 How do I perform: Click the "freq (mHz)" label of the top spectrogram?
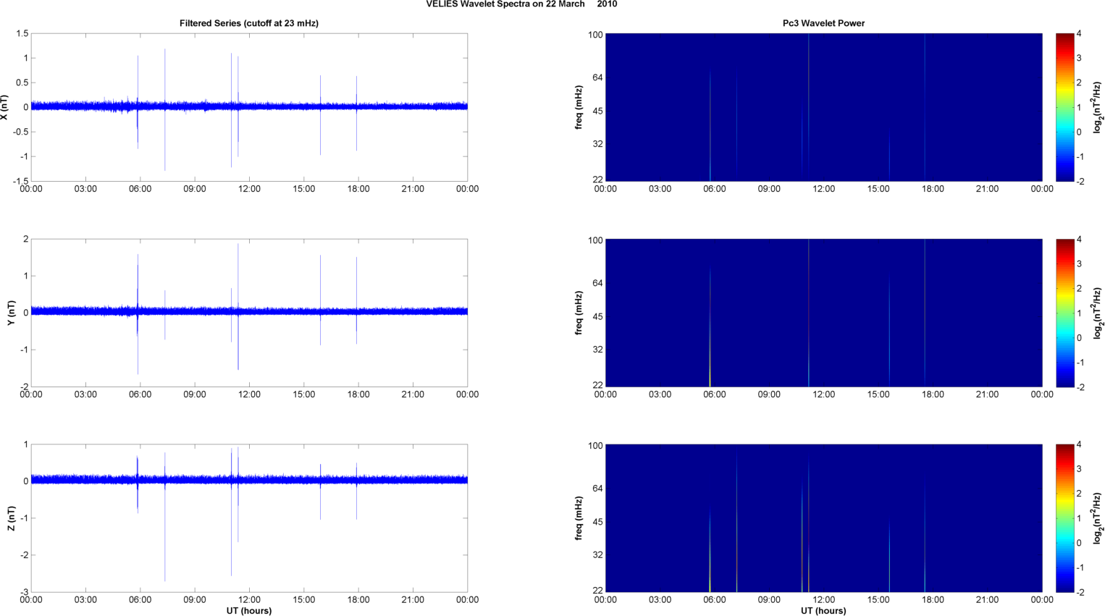pyautogui.click(x=579, y=107)
